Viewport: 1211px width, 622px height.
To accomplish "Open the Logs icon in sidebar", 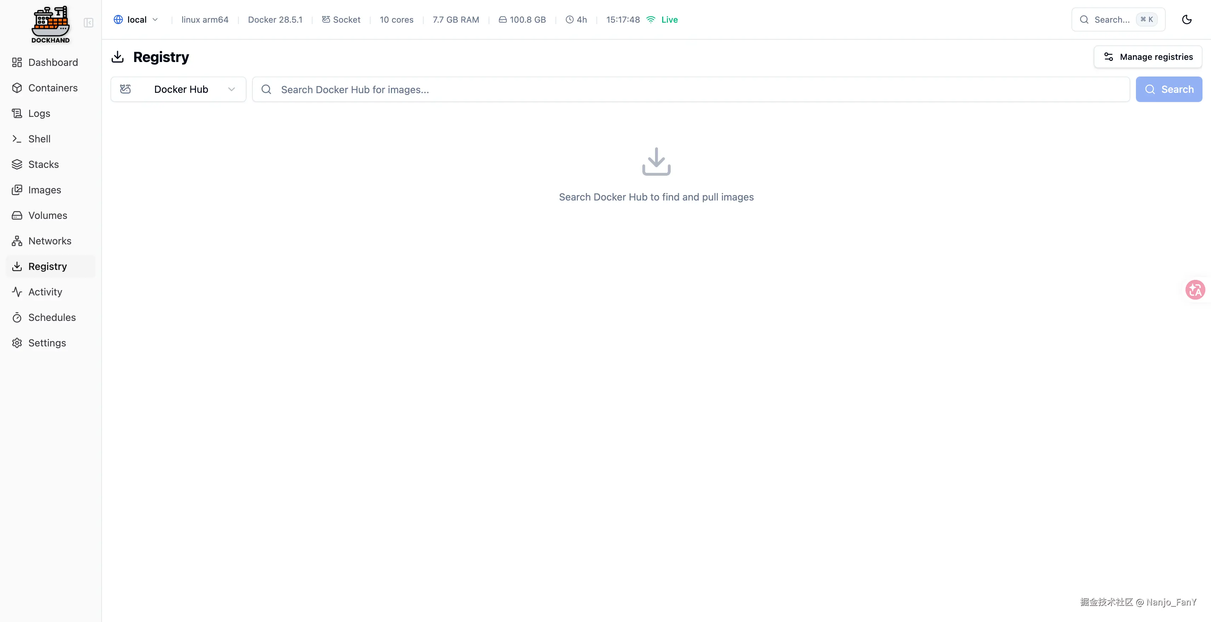I will [x=17, y=113].
